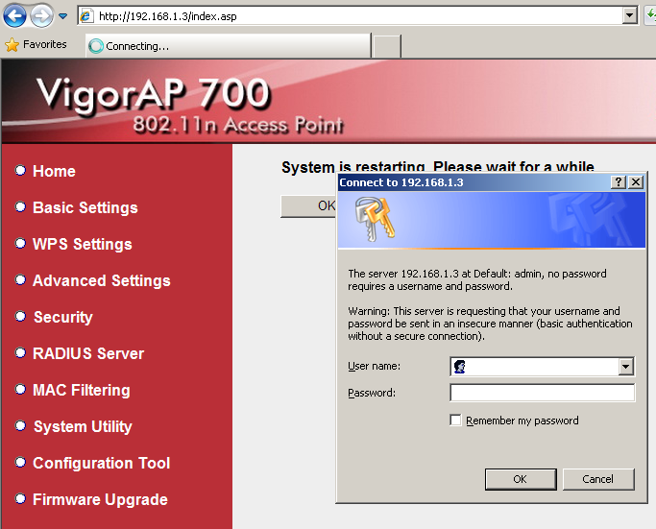Click the loading spinner icon on tab
The image size is (656, 529).
[96, 46]
